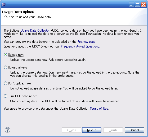Click 'Upload the usage data now. Ask before uploading again.'
This screenshot has height=137, width=148.
click(48, 60)
